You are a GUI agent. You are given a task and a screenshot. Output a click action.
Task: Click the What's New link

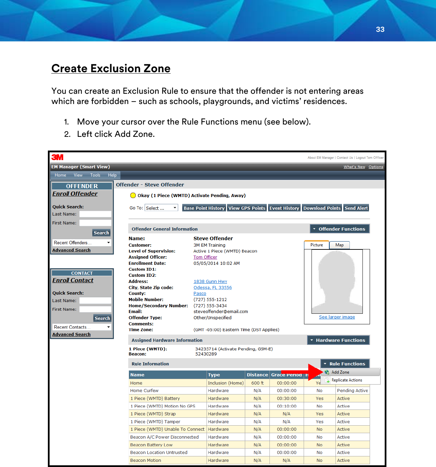coord(354,167)
